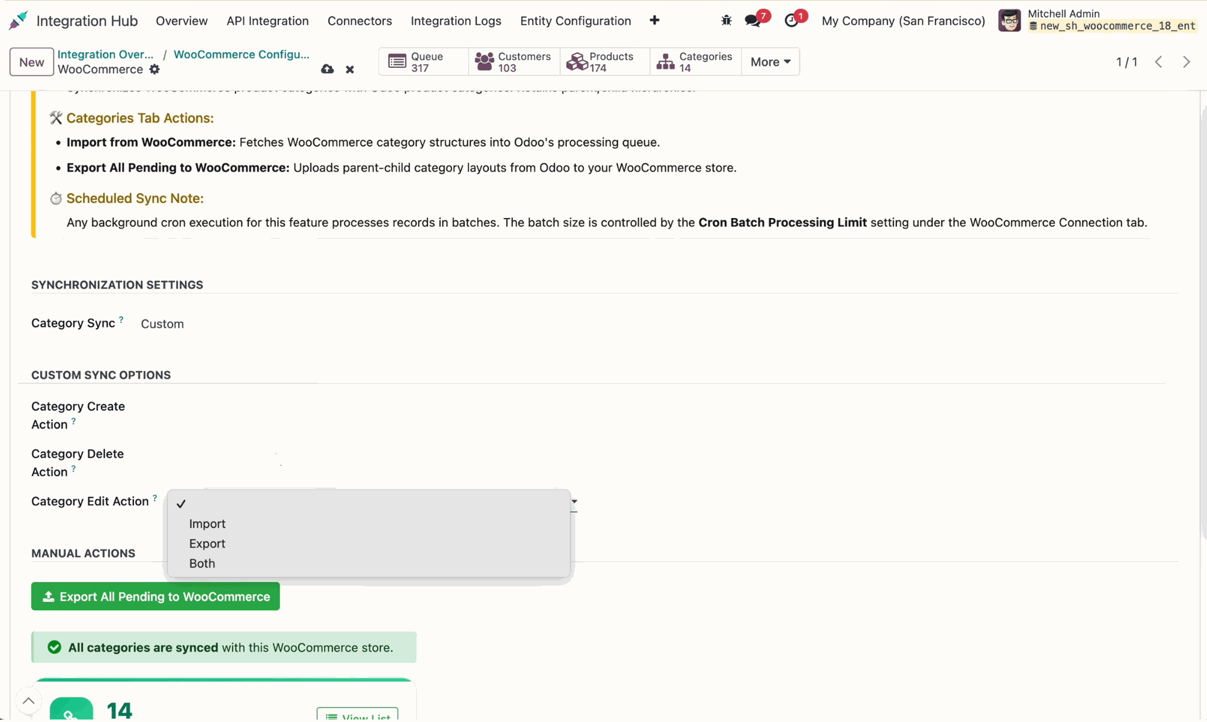Open the activities clock icon

(x=791, y=21)
